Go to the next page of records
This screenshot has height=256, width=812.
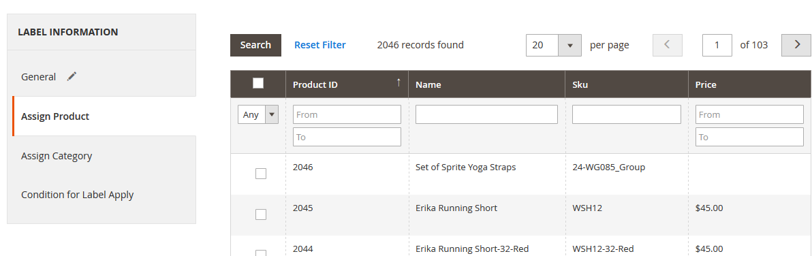[796, 45]
